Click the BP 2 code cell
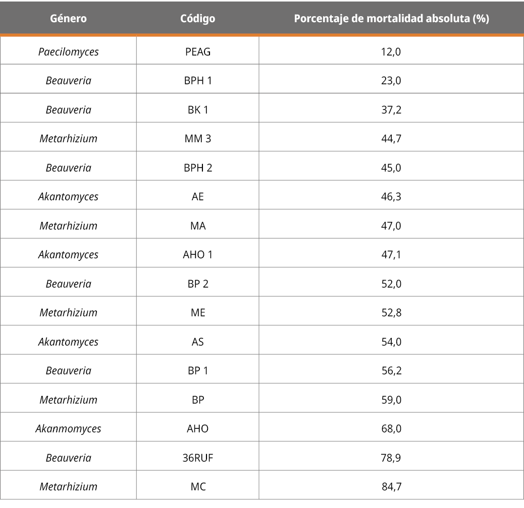524x508 pixels. (x=198, y=284)
